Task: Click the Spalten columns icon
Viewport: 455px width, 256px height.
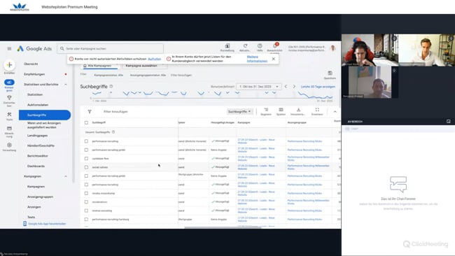Action: 281,110
